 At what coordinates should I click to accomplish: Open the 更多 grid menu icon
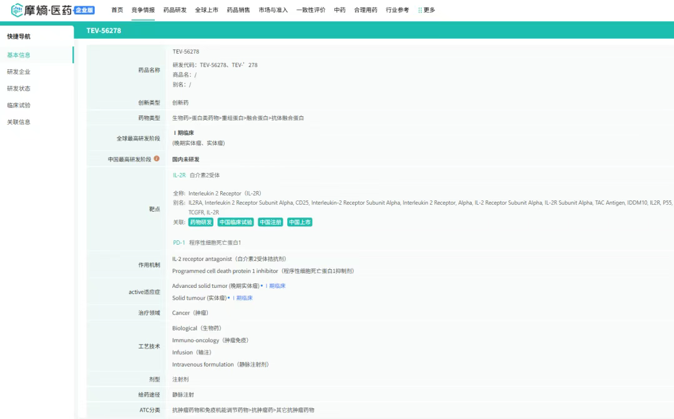click(x=420, y=10)
